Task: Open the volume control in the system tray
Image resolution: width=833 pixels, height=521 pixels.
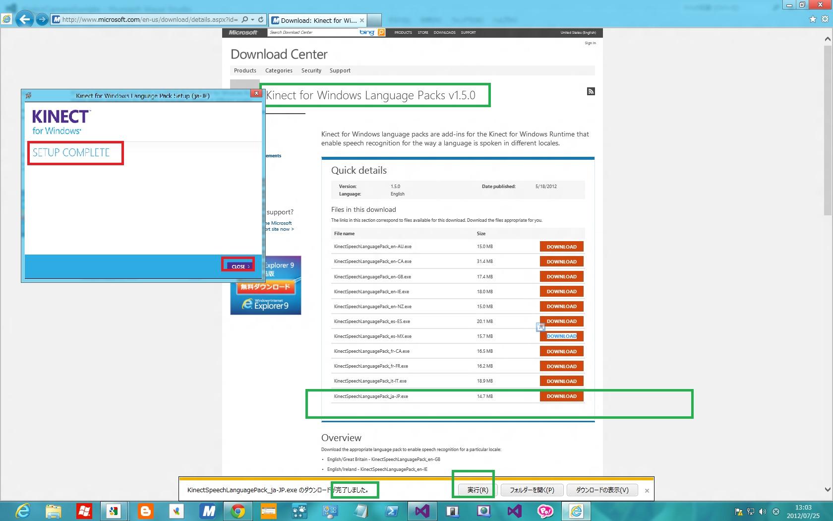Action: click(763, 512)
